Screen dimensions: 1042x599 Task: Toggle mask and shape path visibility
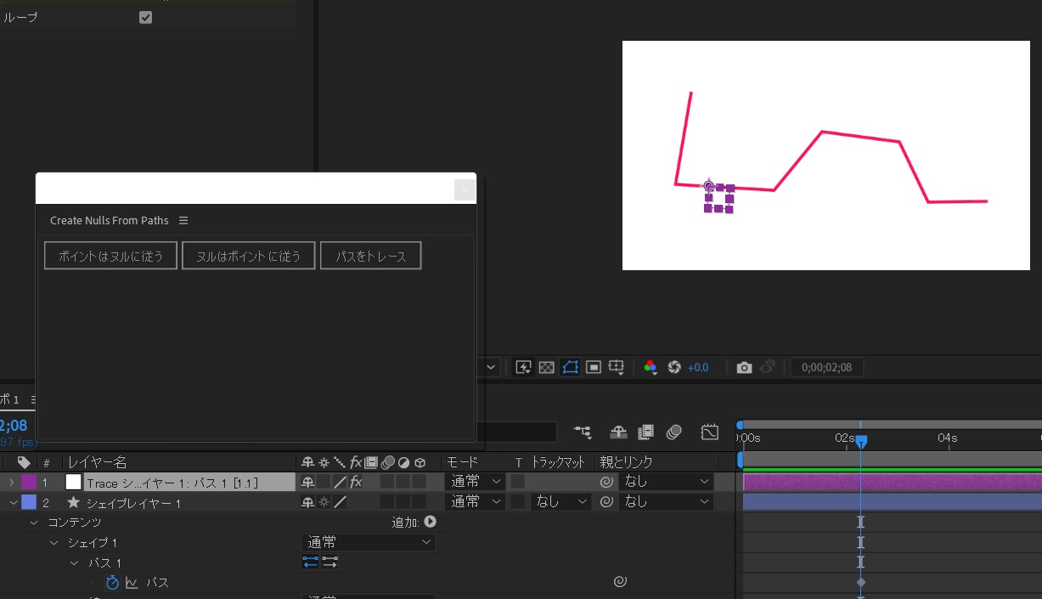[x=570, y=367]
